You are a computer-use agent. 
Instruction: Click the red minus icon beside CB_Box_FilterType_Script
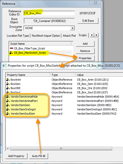(12, 48)
